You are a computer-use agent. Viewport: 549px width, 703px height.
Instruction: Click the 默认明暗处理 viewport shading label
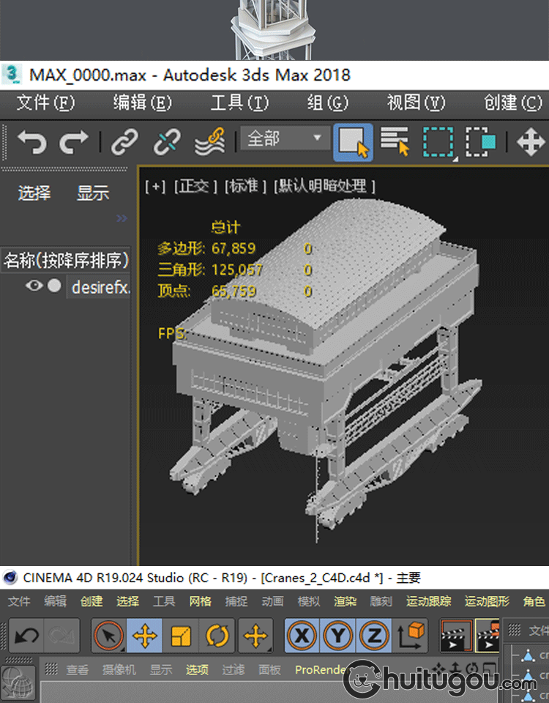324,186
